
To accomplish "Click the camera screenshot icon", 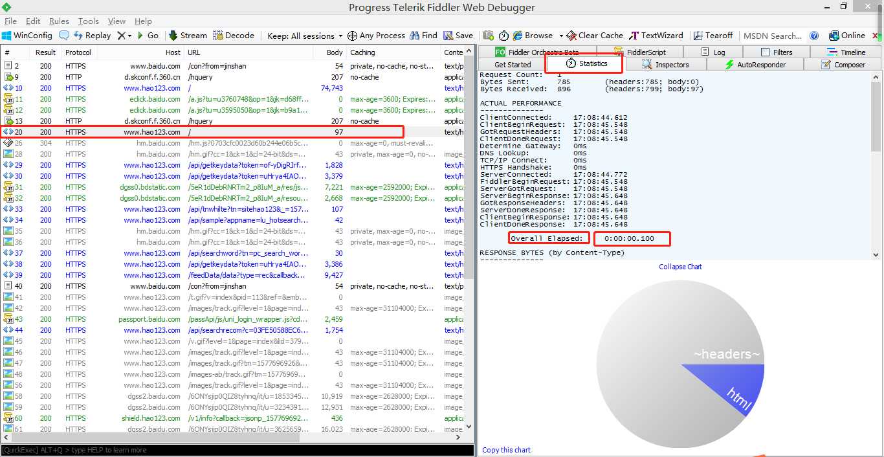I will tap(489, 36).
